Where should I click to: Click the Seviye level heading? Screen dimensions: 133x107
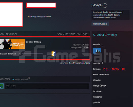(x=97, y=5)
